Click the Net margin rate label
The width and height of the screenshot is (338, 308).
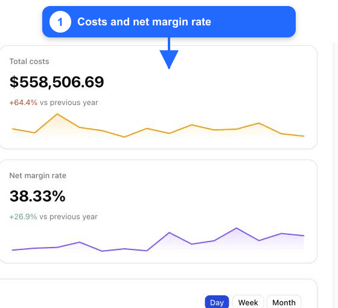37,176
